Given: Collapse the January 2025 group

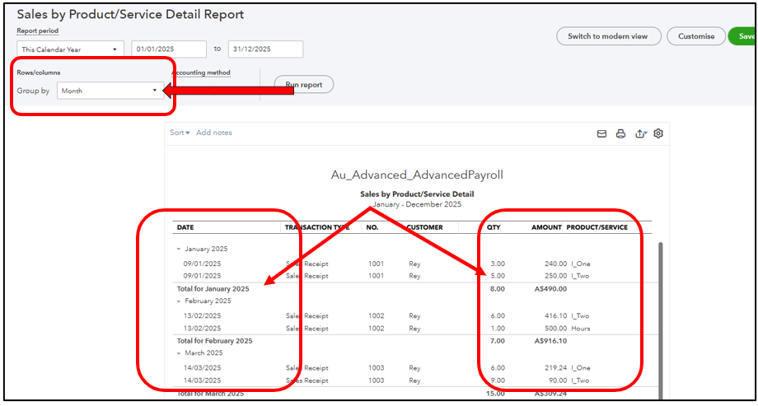Looking at the screenshot, I should pyautogui.click(x=179, y=250).
